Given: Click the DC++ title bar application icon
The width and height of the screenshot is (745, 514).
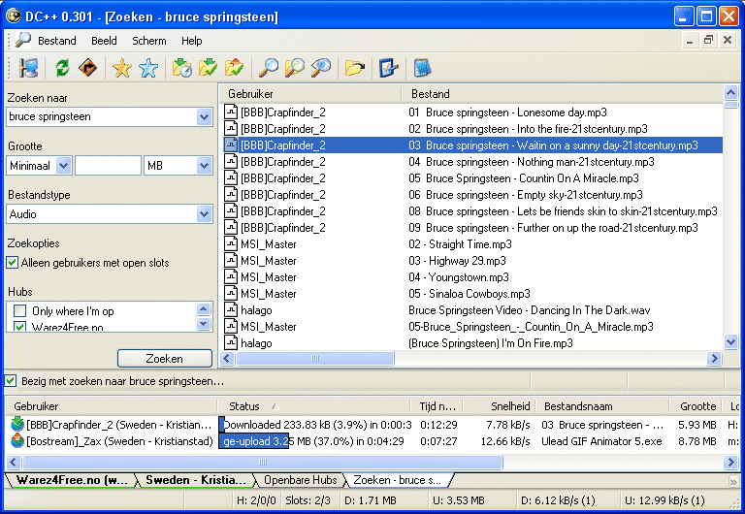Looking at the screenshot, I should pyautogui.click(x=14, y=16).
